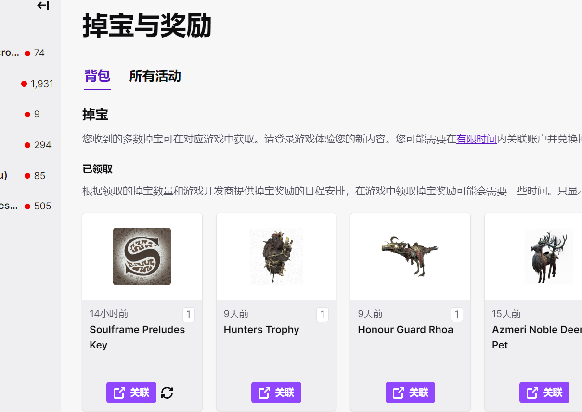Screen dimensions: 582x412
Task: Open the 有限时间 hyperlink
Action: tap(477, 140)
